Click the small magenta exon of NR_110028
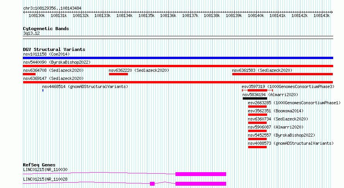The width and height of the screenshot is (344, 188). [x=152, y=184]
